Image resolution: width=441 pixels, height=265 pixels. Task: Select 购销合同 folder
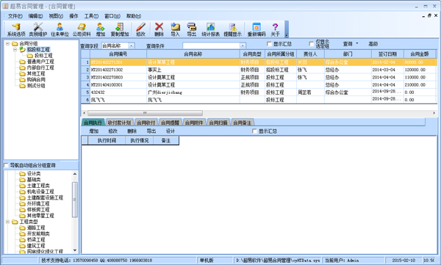pos(36,80)
